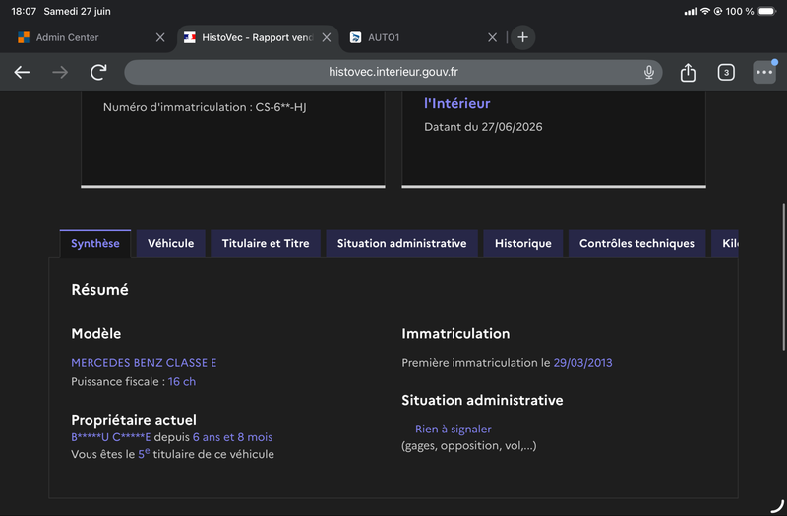Tap the battery indicator in status bar
Viewport: 787px width, 516px height.
[x=767, y=11]
